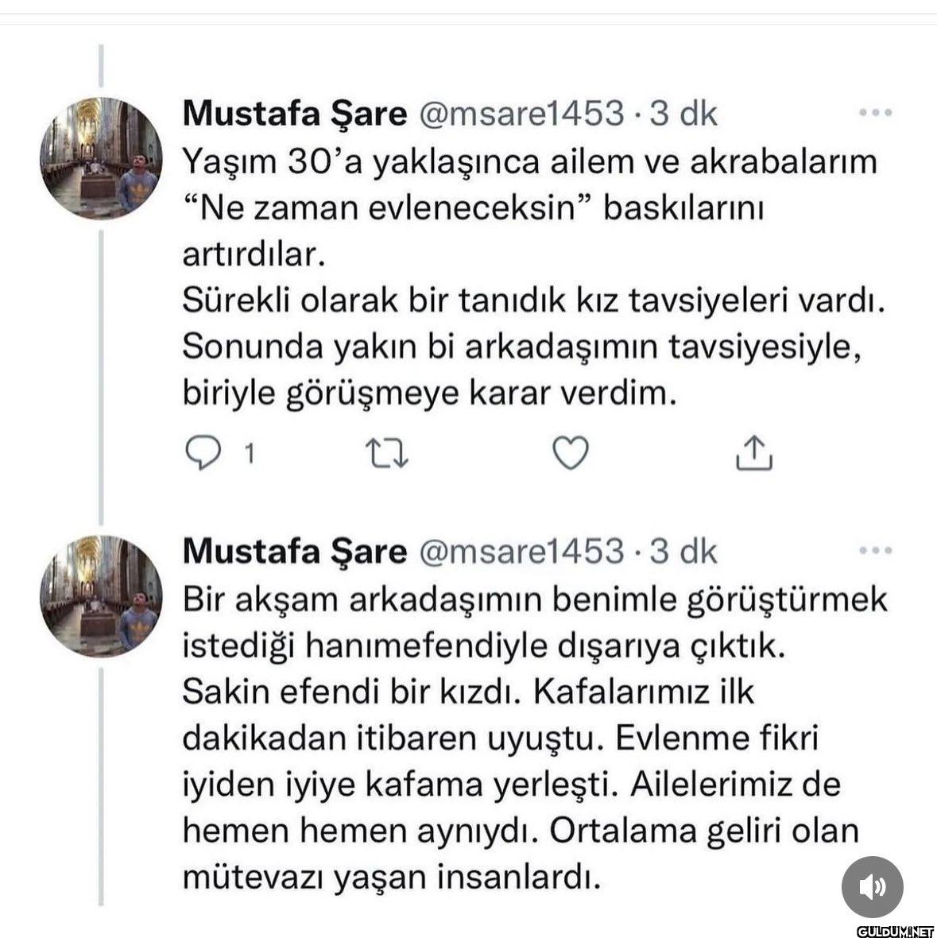Click the thread line connecting the two avatars
Screen dimensions: 937x938
tap(101, 374)
